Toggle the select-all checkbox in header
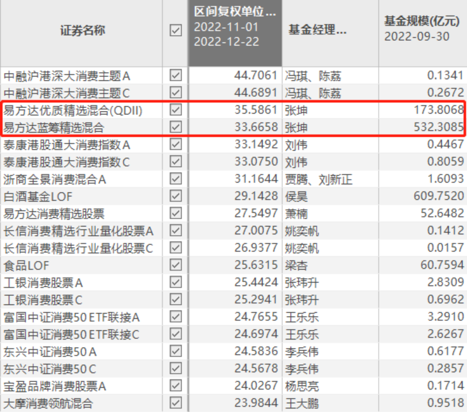Screen dimensions: 467x412 (x=175, y=30)
